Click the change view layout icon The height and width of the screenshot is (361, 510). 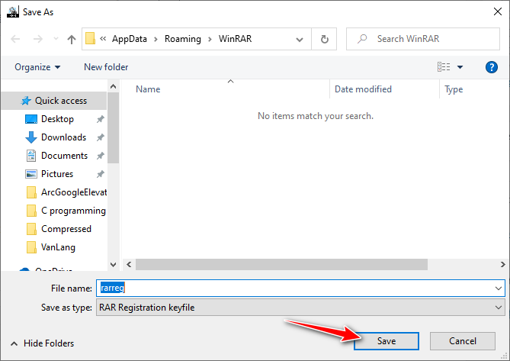444,67
